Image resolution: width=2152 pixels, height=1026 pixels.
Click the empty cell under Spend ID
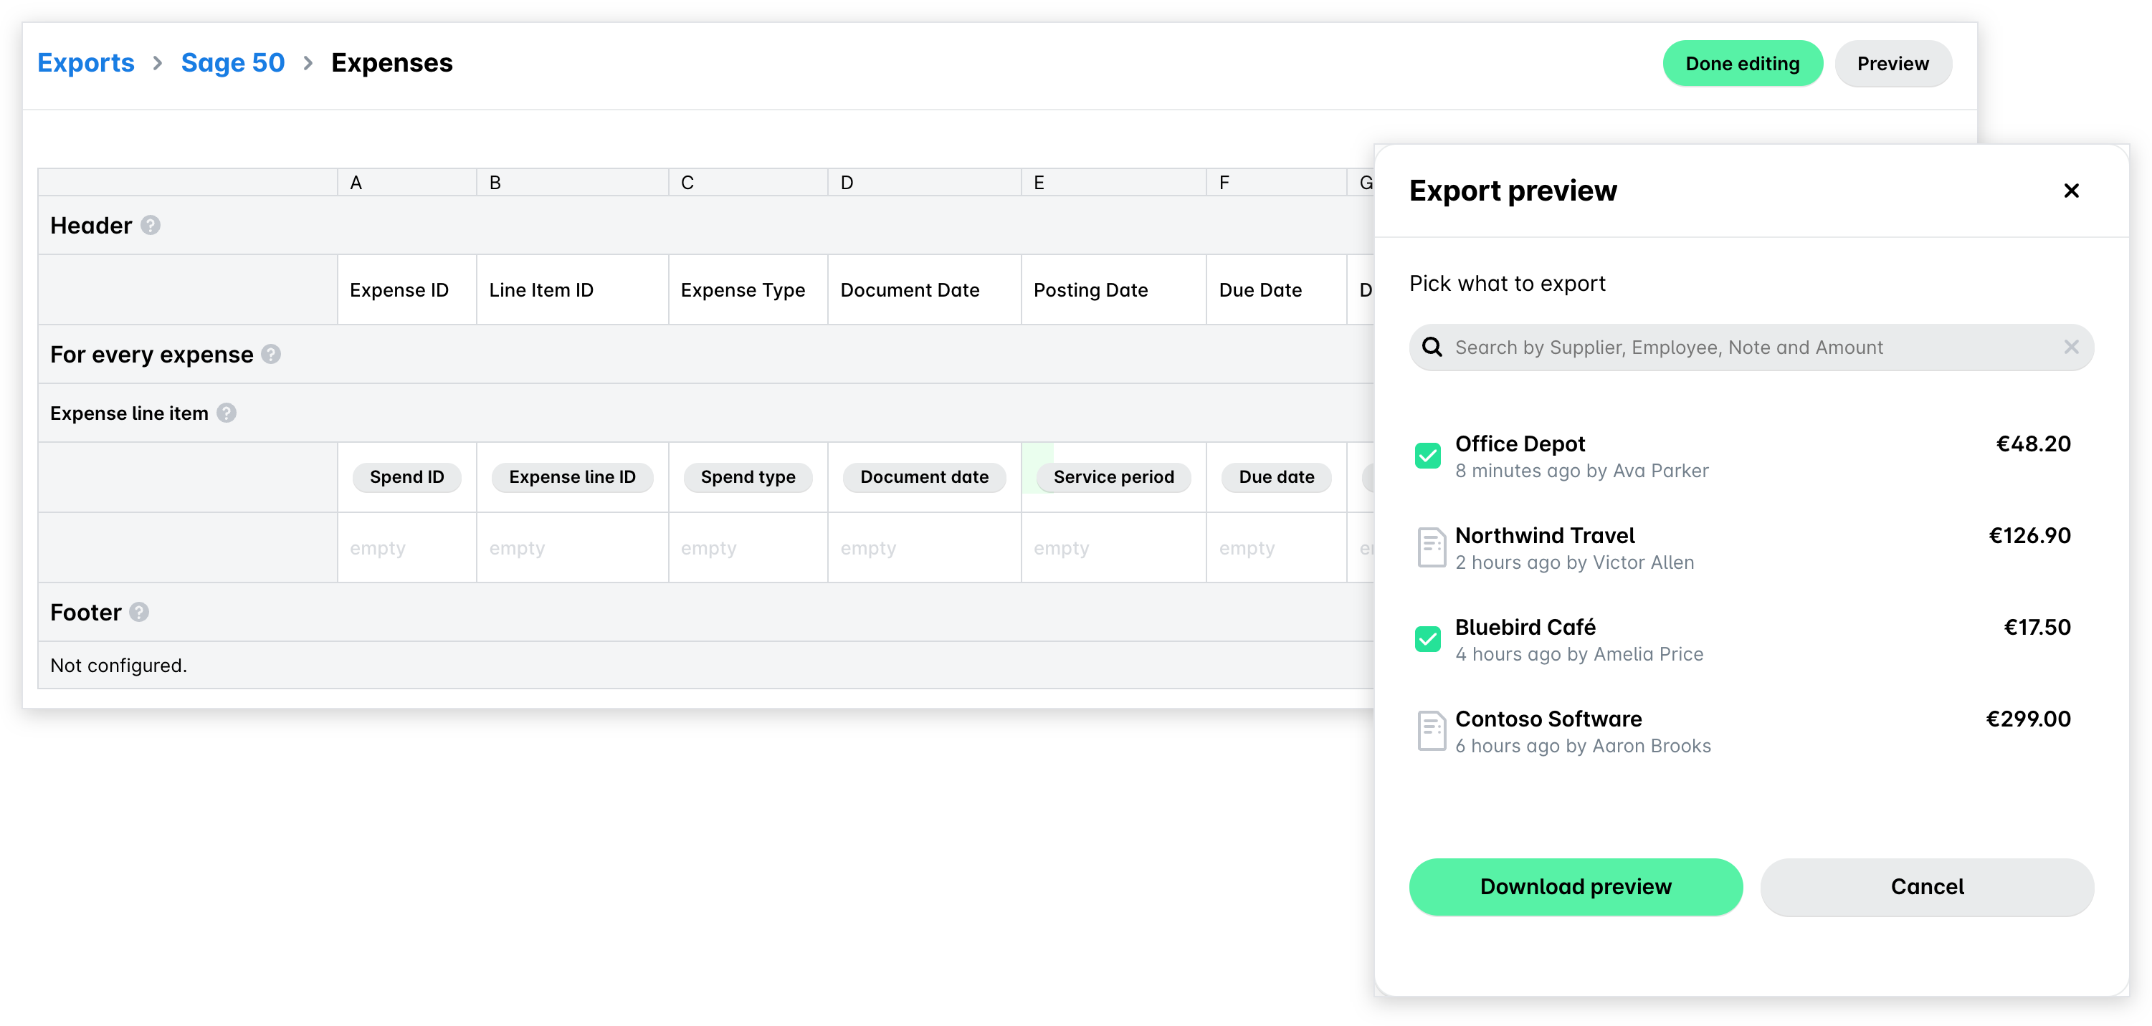tap(407, 547)
